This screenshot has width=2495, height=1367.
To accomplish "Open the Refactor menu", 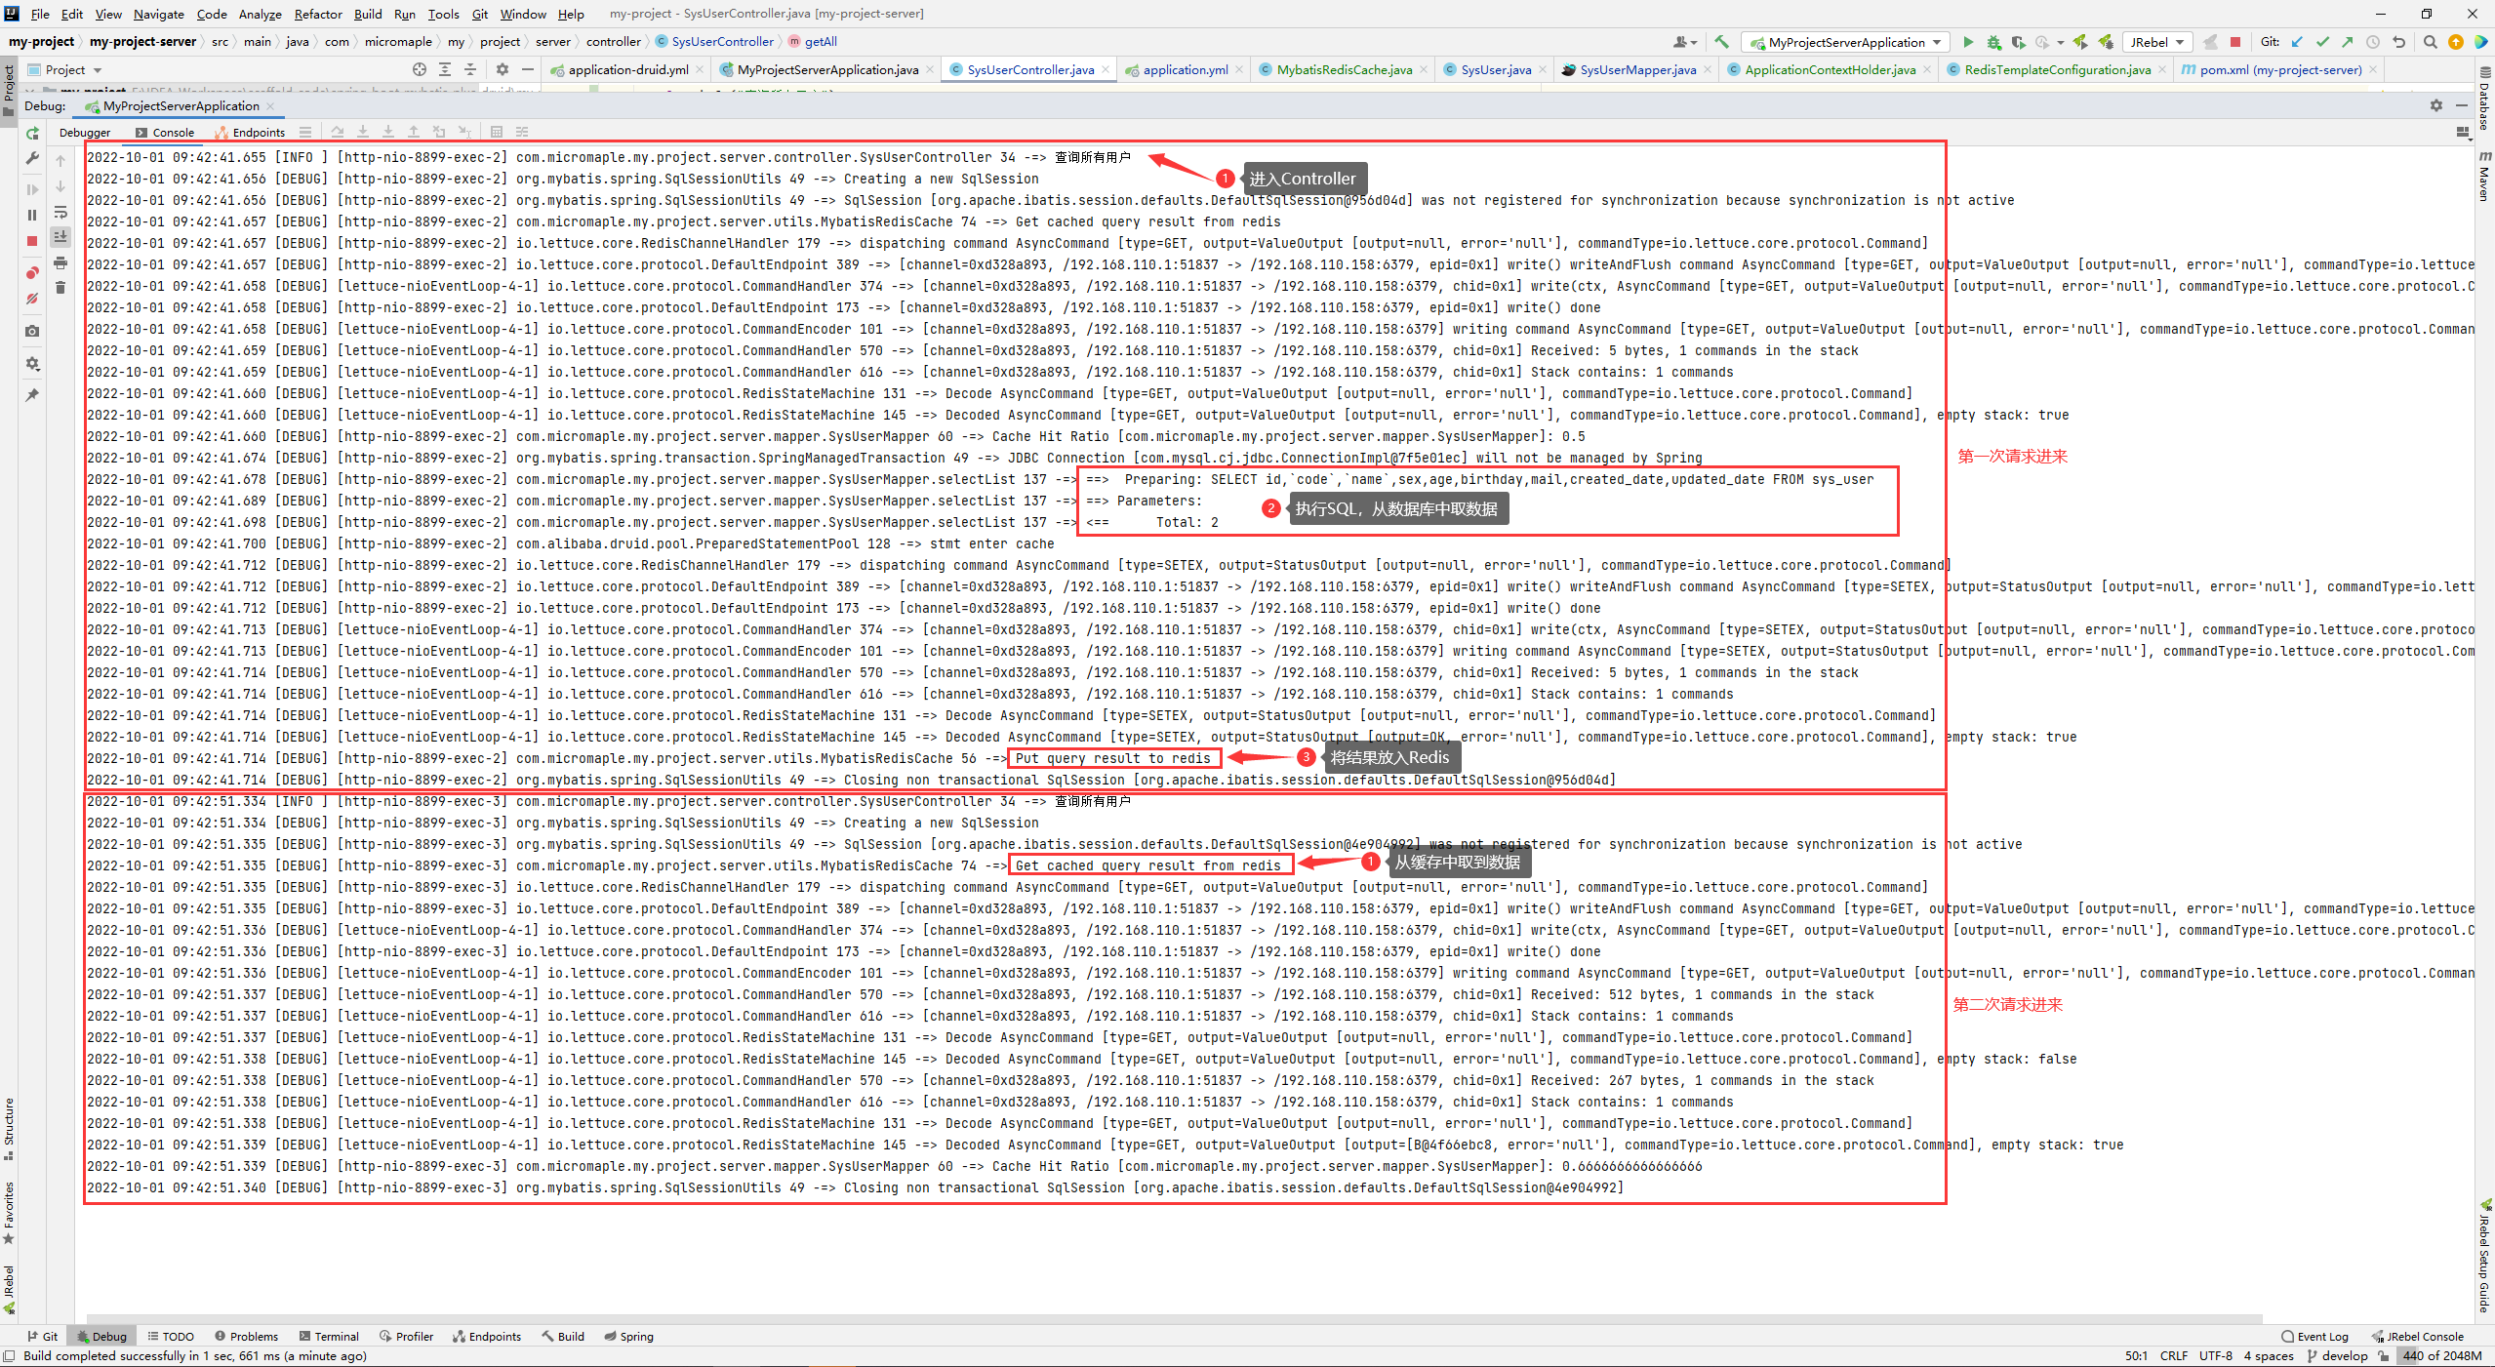I will coord(318,14).
